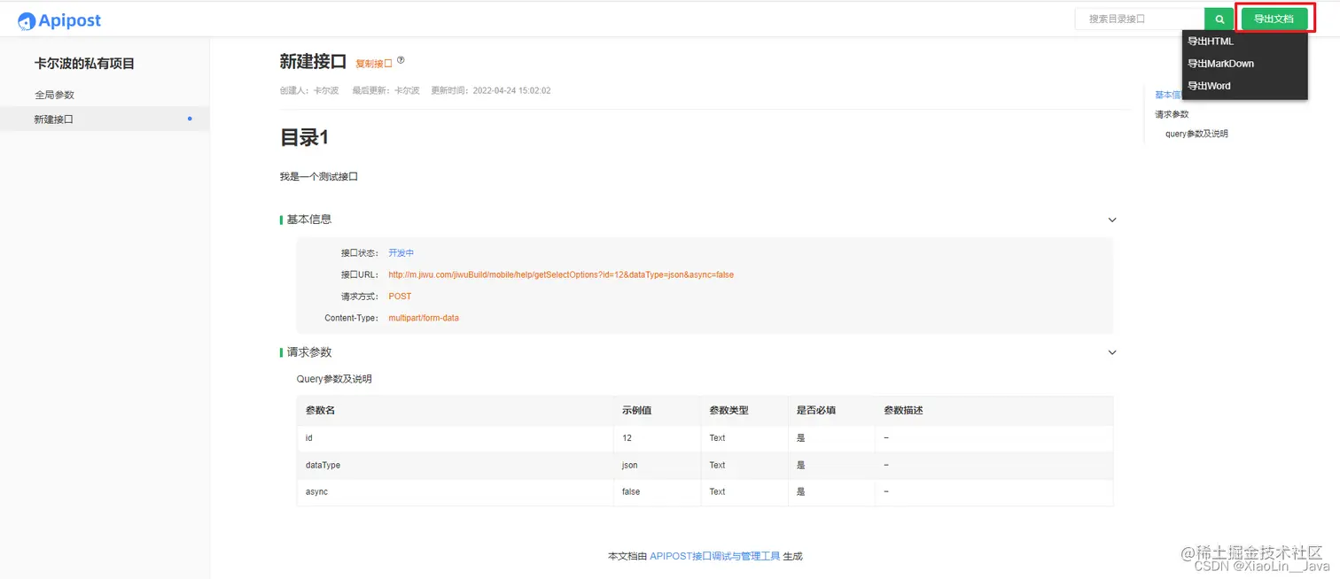Image resolution: width=1340 pixels, height=579 pixels.
Task: Click the async parameter name cell
Action: tap(455, 492)
